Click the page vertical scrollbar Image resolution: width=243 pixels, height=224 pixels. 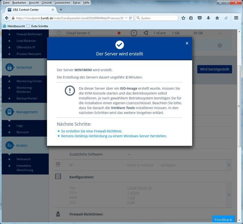(239, 106)
